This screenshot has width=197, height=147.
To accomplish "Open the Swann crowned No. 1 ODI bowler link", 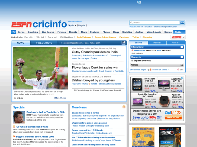I will [x=88, y=130].
